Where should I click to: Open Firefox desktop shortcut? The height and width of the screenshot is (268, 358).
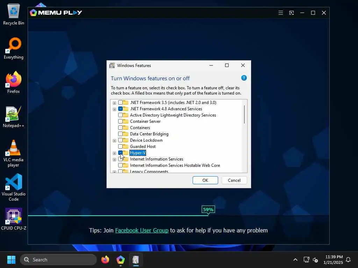tap(14, 82)
